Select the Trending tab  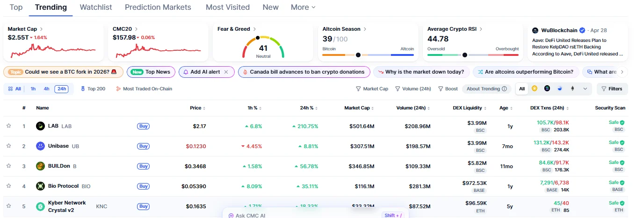[51, 7]
